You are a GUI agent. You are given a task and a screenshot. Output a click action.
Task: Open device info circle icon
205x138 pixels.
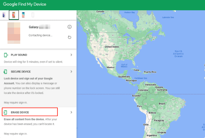click(70, 27)
